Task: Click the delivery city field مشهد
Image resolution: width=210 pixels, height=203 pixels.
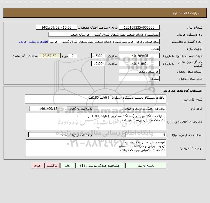Action: 139,78
